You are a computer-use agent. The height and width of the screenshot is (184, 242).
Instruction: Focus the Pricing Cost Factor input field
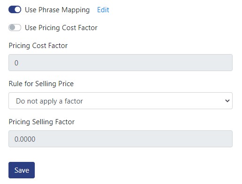(120, 63)
